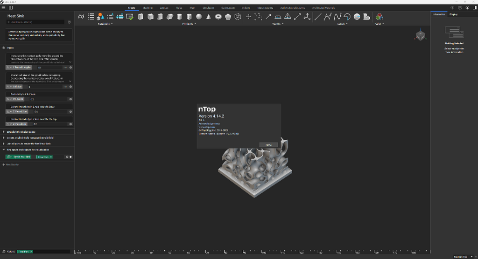Image resolution: width=478 pixels, height=259 pixels.
Task: Edit the Z Period Start value field
Action: pyautogui.click(x=50, y=112)
